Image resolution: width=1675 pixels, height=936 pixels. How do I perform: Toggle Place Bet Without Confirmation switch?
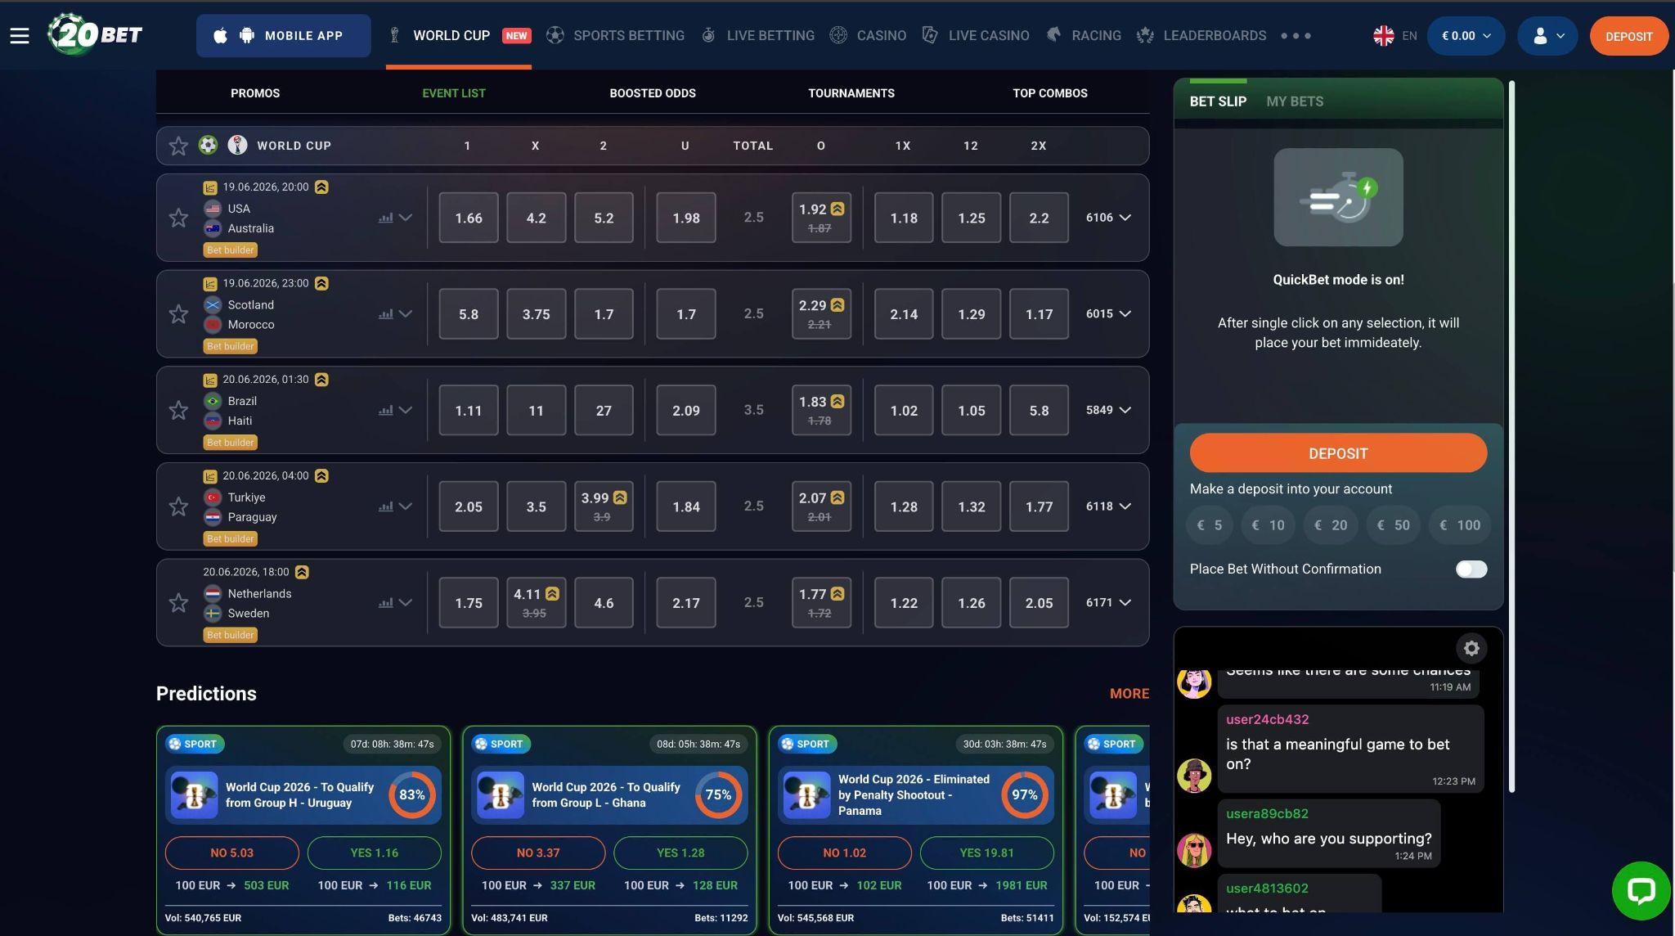click(x=1471, y=569)
